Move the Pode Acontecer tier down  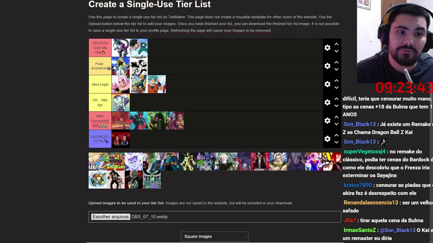coord(336,70)
